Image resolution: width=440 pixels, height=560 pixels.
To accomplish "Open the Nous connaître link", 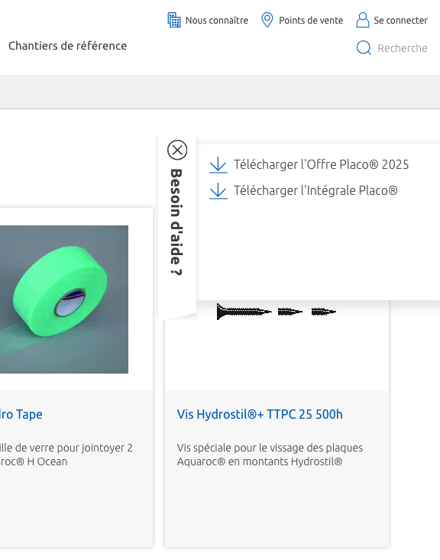I will pyautogui.click(x=217, y=21).
